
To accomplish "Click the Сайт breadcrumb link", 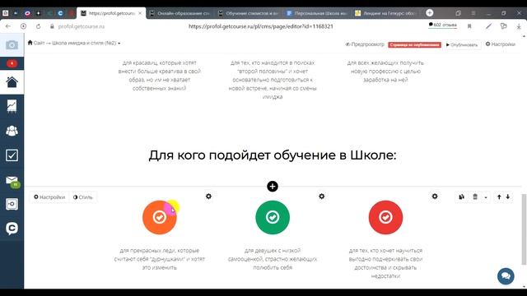I will tap(39, 43).
